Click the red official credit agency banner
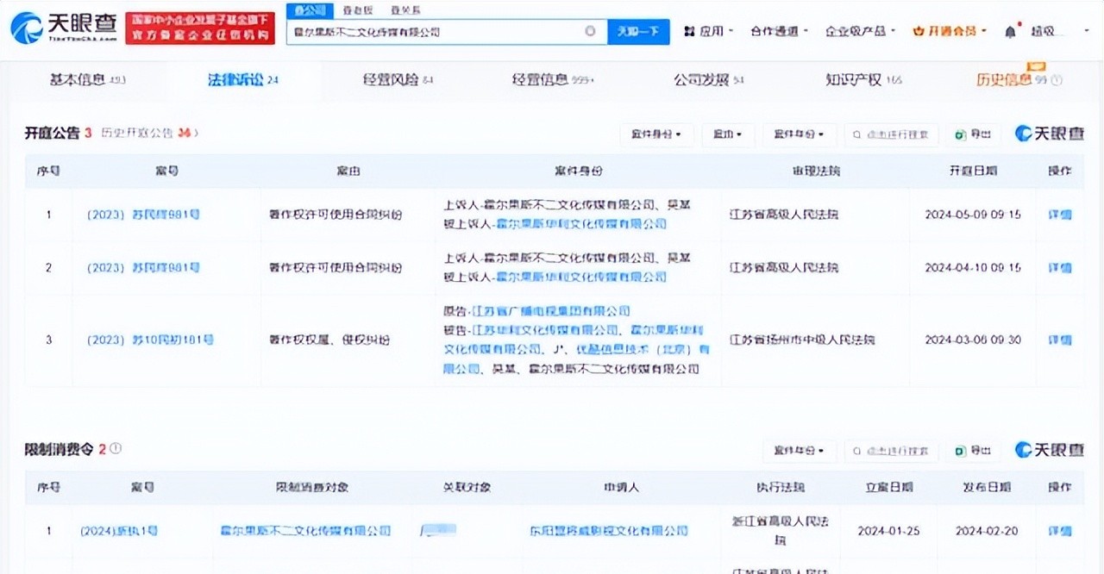Screen dimensions: 1104x574 point(200,28)
